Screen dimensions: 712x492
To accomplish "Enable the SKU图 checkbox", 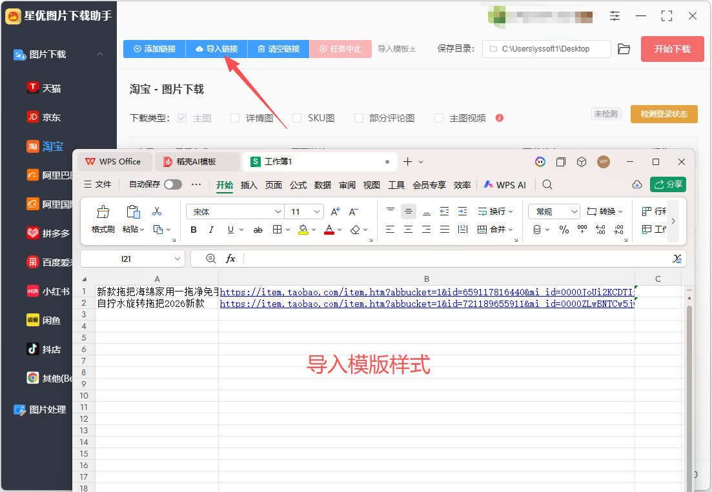I will [297, 118].
